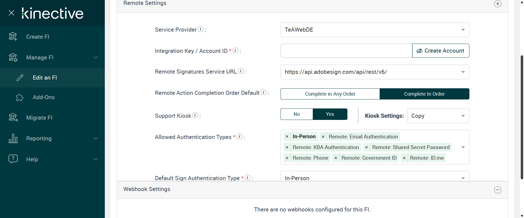Set Support Kiosk to No
Viewport: 524px width, 218px height.
tap(297, 114)
